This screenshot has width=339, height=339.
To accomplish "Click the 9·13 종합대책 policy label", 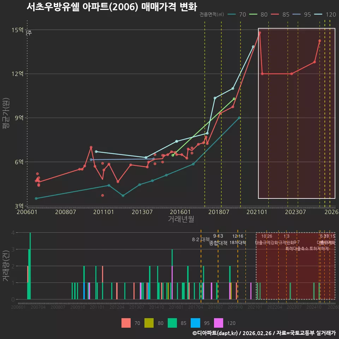I will click(218, 239).
